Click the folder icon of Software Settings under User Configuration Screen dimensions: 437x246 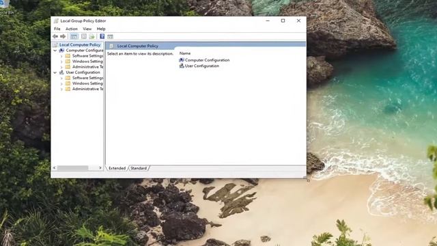tap(68, 78)
